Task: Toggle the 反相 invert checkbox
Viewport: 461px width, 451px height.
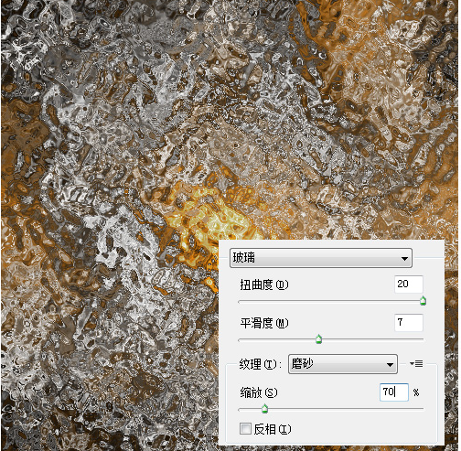Action: tap(245, 428)
